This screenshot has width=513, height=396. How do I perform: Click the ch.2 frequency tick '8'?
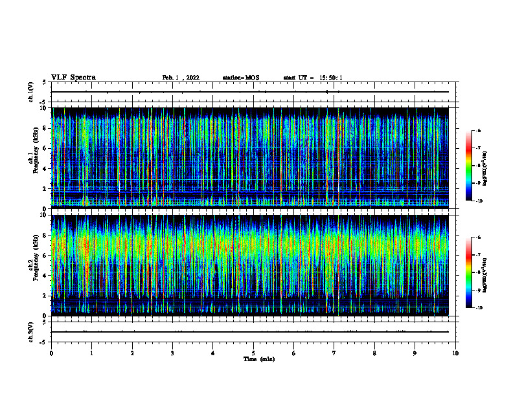tap(45, 236)
